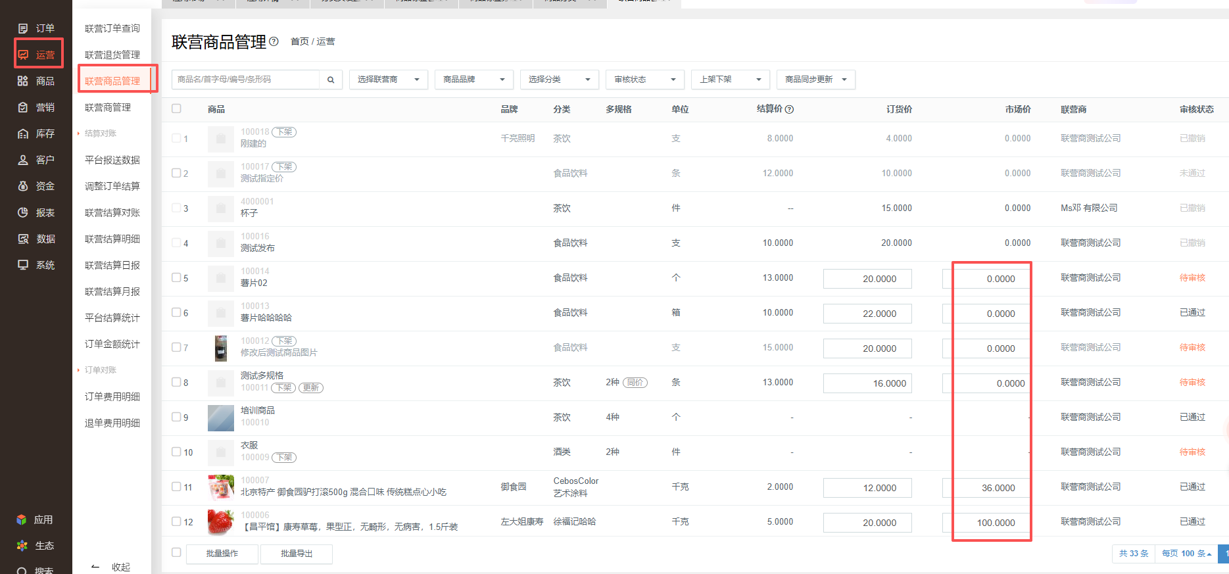Tick checkbox of row 12 康寿草莓
Image resolution: width=1229 pixels, height=574 pixels.
tap(176, 521)
